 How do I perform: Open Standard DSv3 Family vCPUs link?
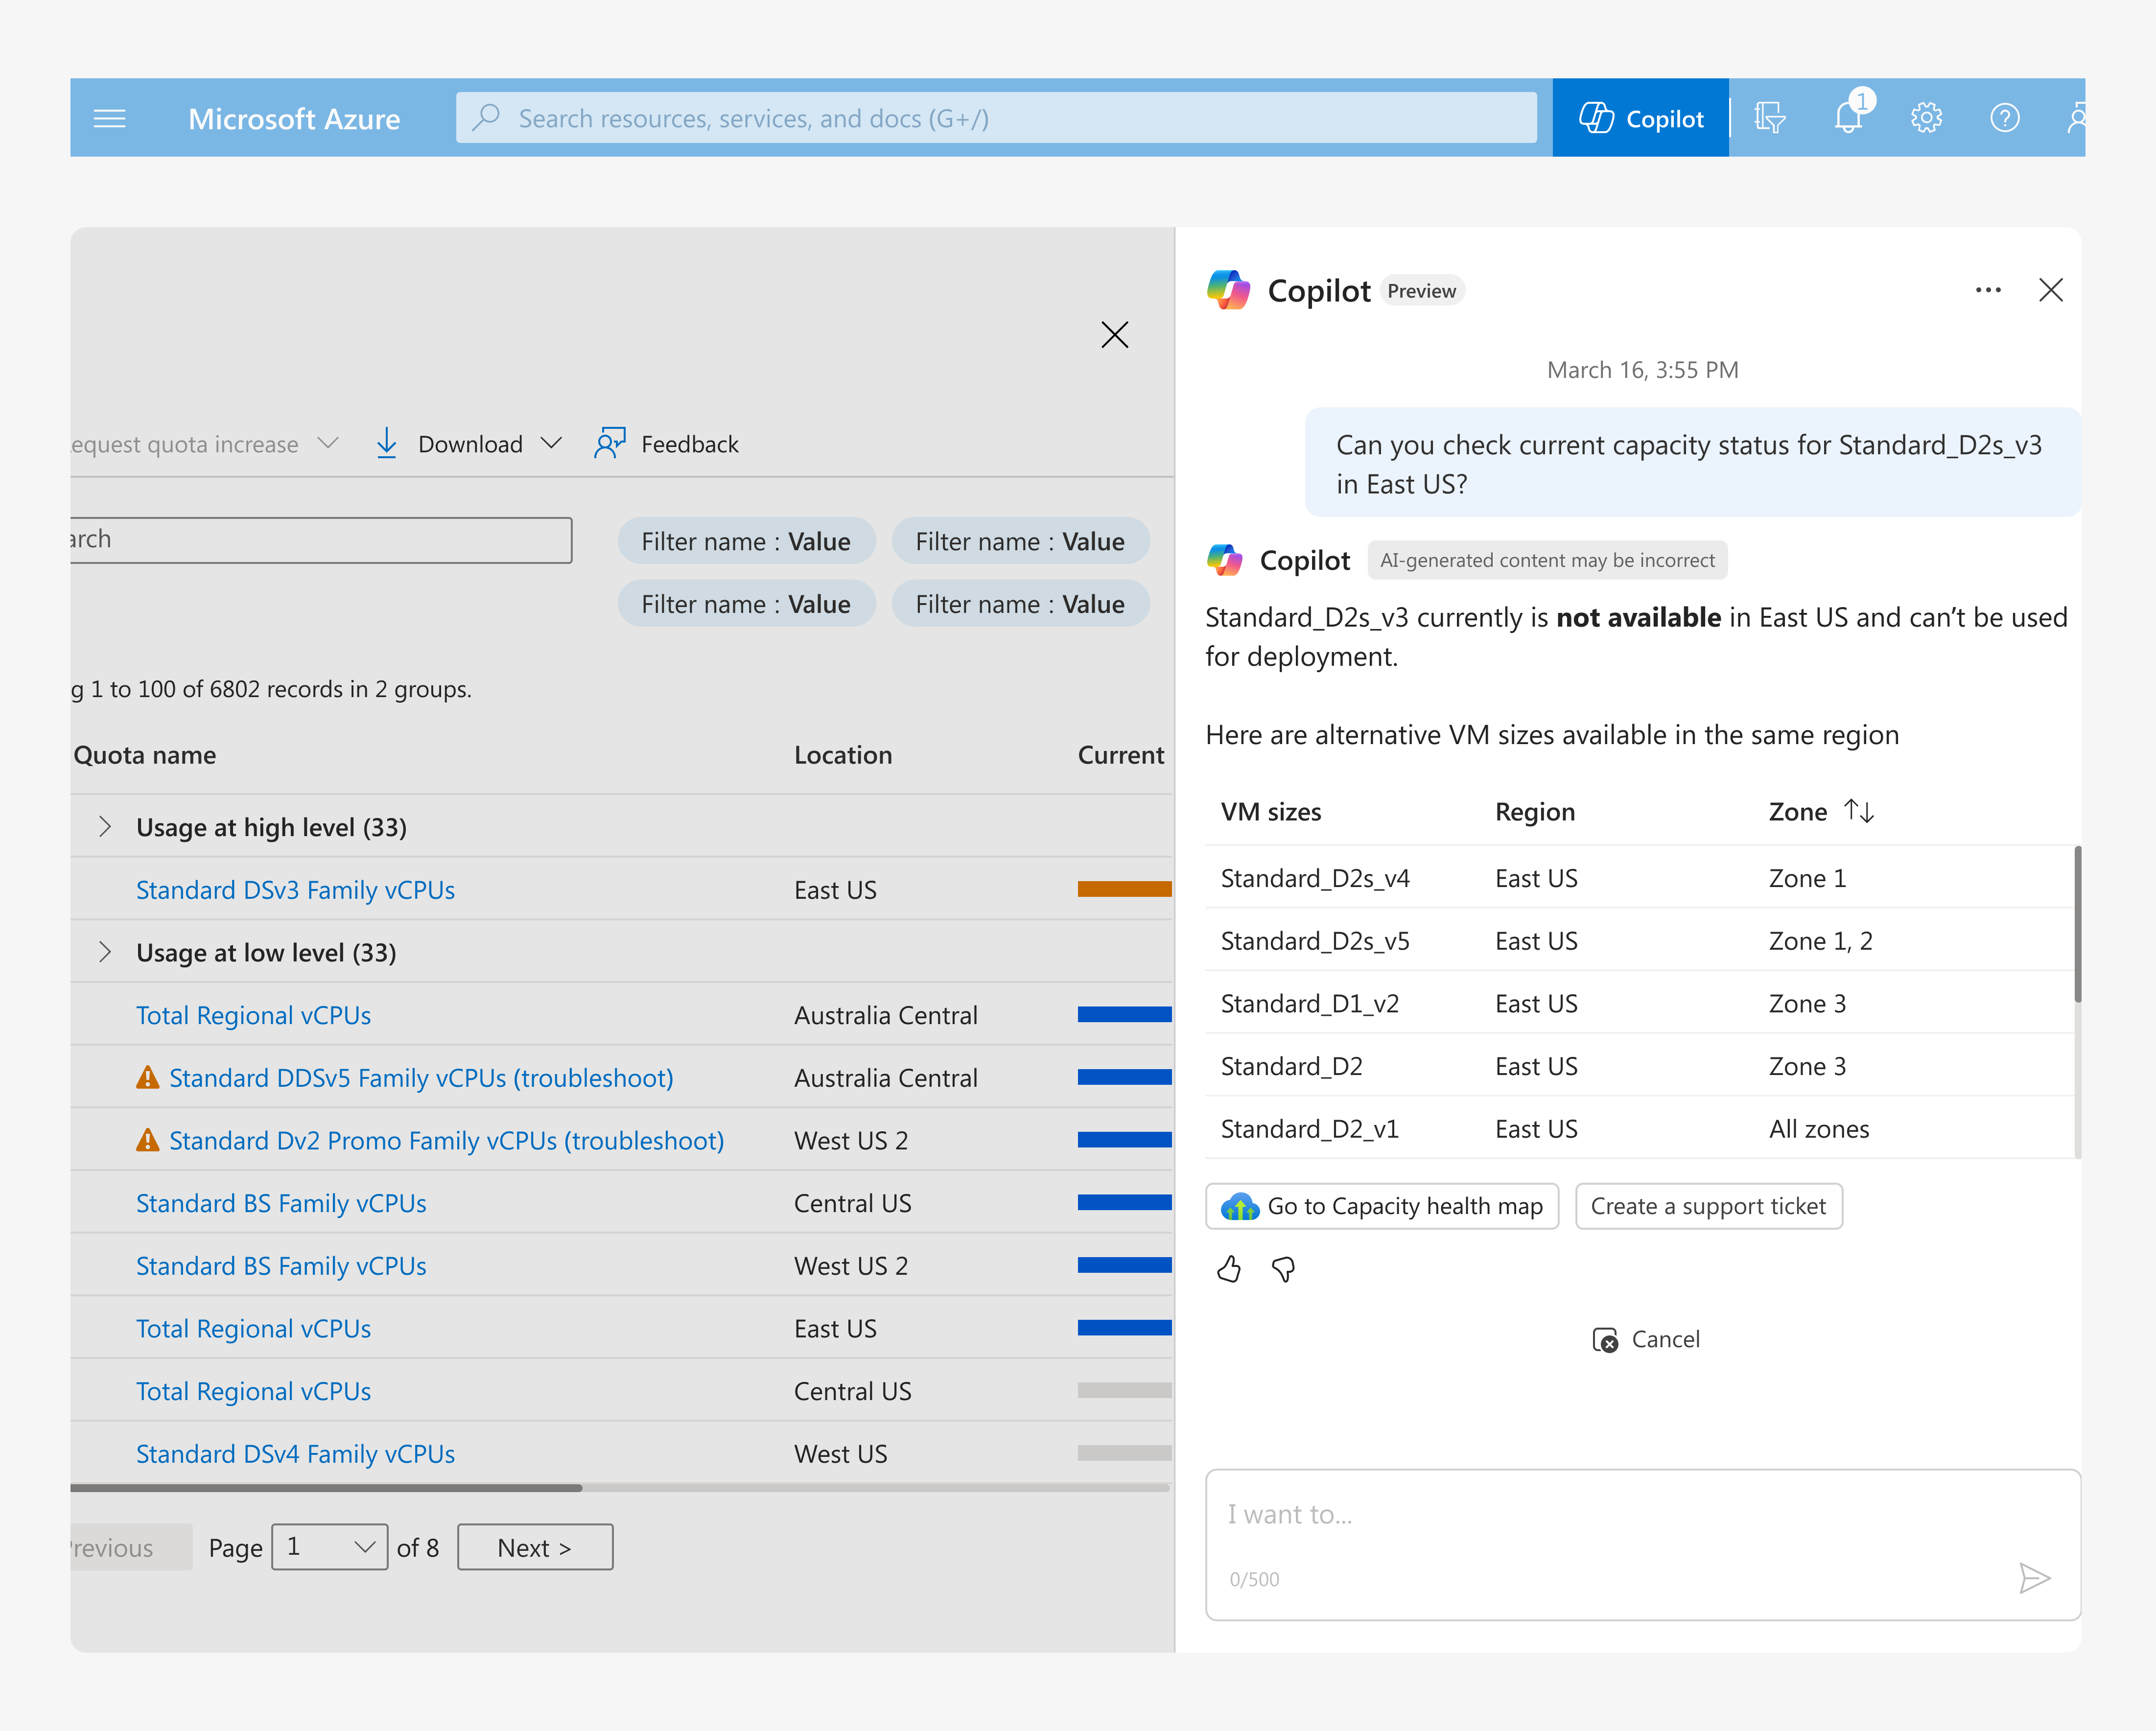(295, 890)
